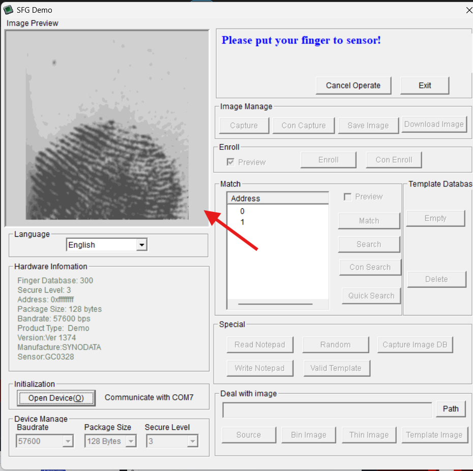Viewport: 473px width, 471px height.
Task: Click the Read Notepad button
Action: pos(260,344)
